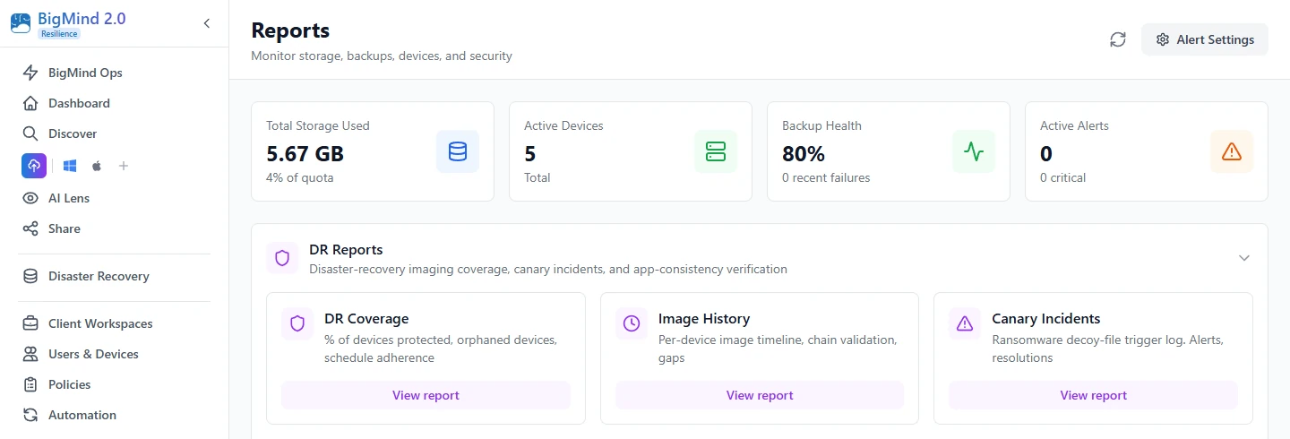This screenshot has width=1290, height=439.
Task: Click the plus icon beside Apple icon
Action: tap(124, 166)
